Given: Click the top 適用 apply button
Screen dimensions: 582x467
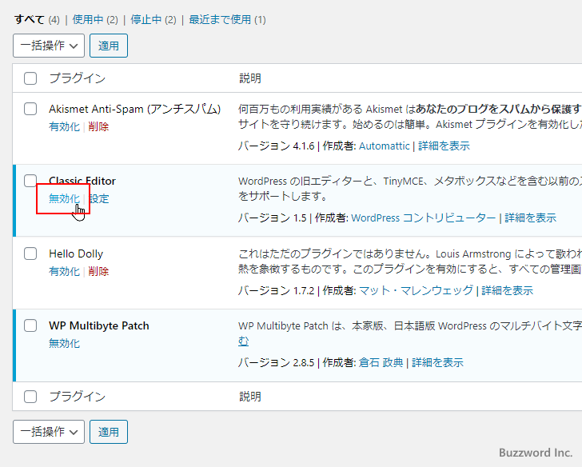Looking at the screenshot, I should [109, 46].
